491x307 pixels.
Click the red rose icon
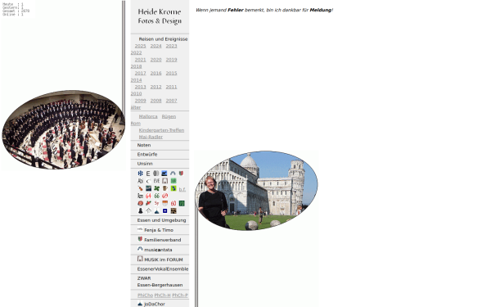tap(148, 203)
